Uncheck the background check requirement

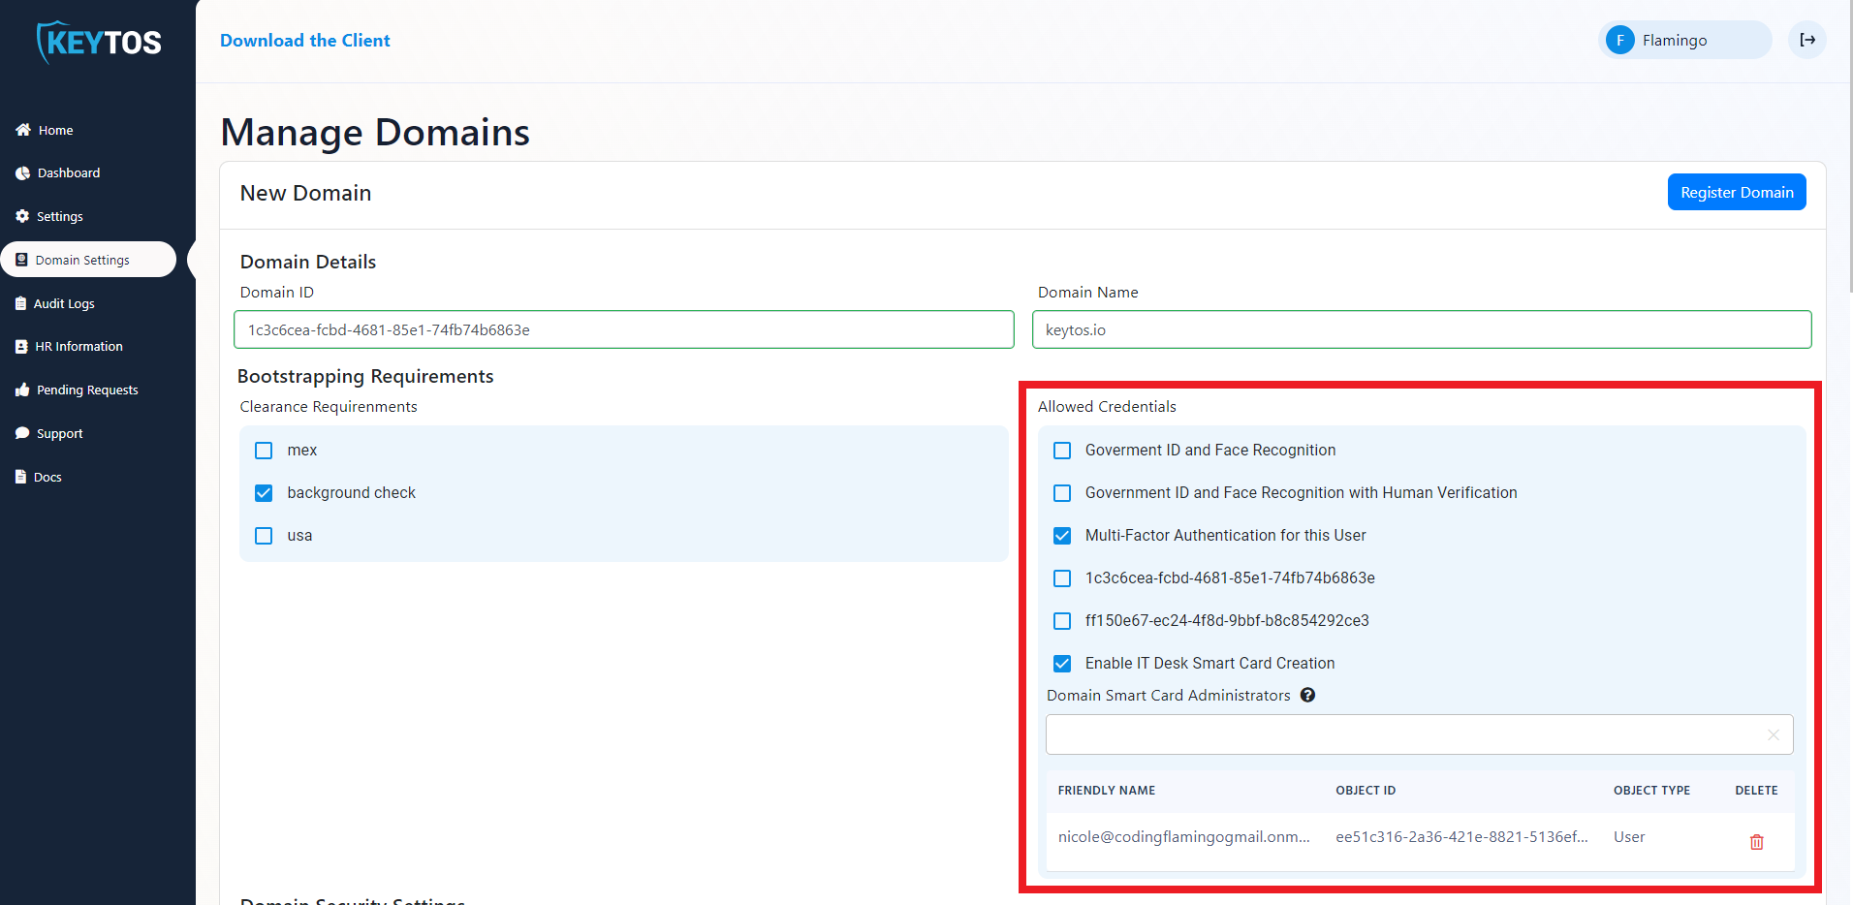click(264, 493)
